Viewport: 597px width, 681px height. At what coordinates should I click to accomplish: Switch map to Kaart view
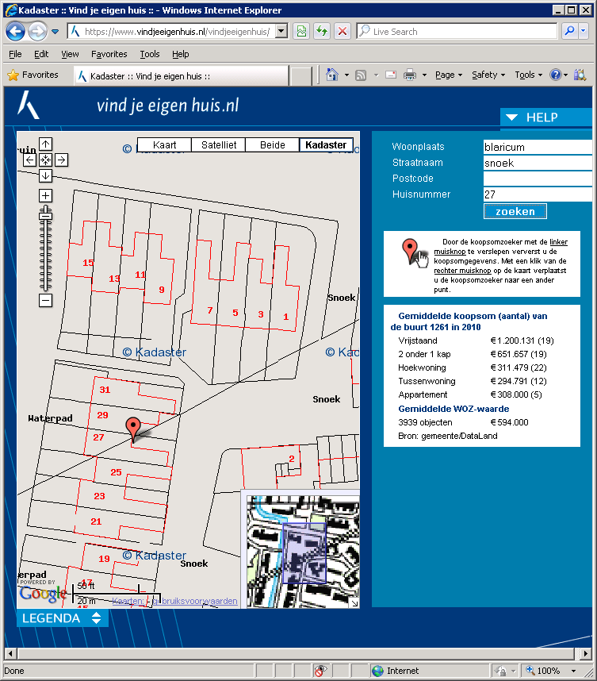(164, 145)
